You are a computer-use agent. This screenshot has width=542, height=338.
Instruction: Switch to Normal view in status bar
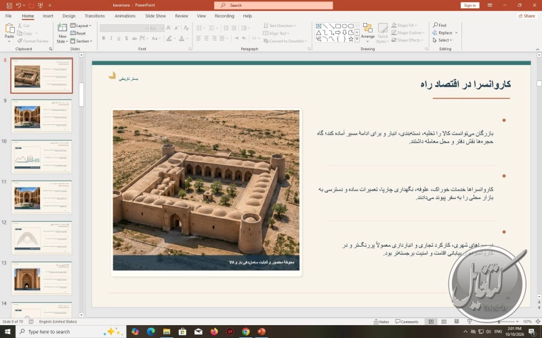[431, 322]
